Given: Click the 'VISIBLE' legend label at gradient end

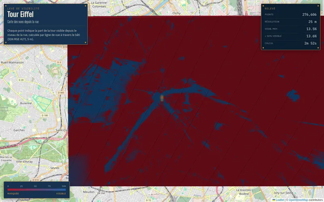Looking at the screenshot, I should pyautogui.click(x=61, y=194).
